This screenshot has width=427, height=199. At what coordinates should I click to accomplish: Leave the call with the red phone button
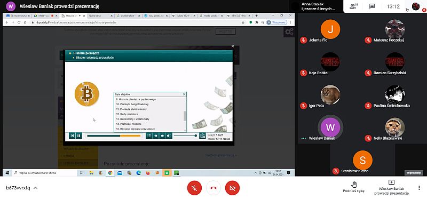tap(213, 188)
